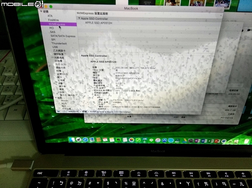The image size is (252, 188).
Task: Open Reminders list icon in Dock
Action: (125, 140)
